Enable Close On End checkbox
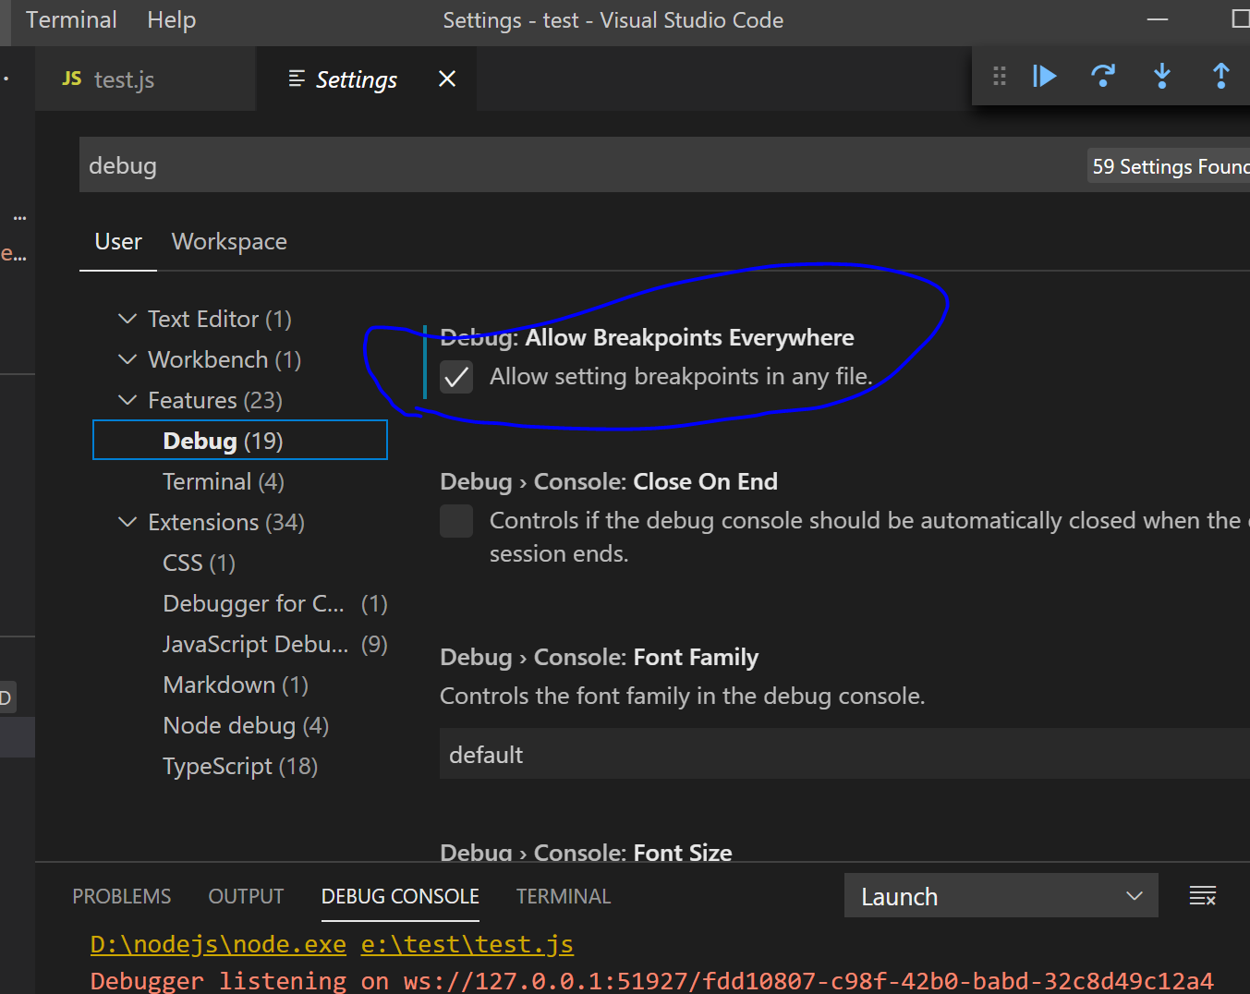This screenshot has height=994, width=1250. pyautogui.click(x=456, y=521)
